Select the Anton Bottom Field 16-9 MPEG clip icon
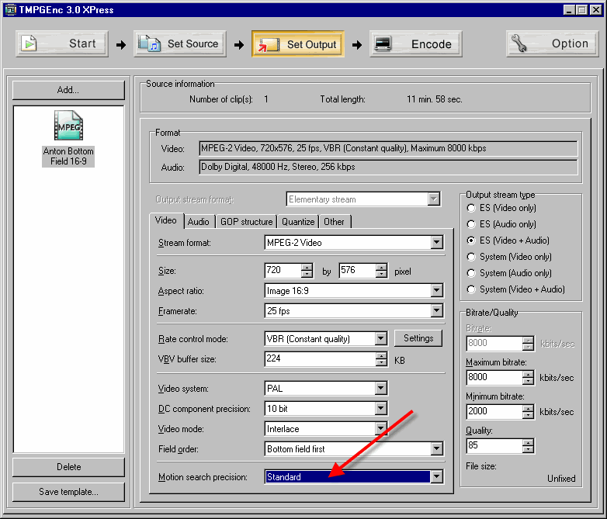Screen dimensions: 607x519 coord(68,126)
